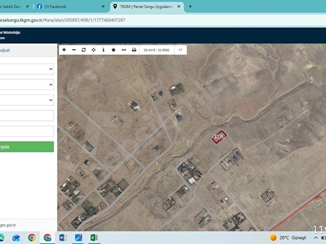Screen dimensions: 326x244
Task: Open a new browser tab
Action: point(190,7)
